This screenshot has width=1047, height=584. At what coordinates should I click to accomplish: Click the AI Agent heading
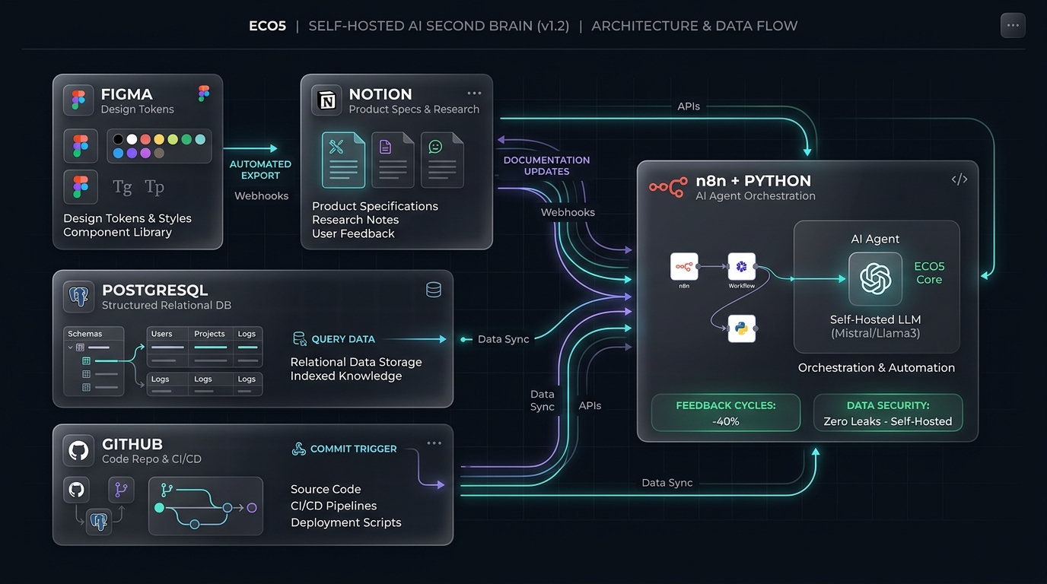(x=875, y=239)
